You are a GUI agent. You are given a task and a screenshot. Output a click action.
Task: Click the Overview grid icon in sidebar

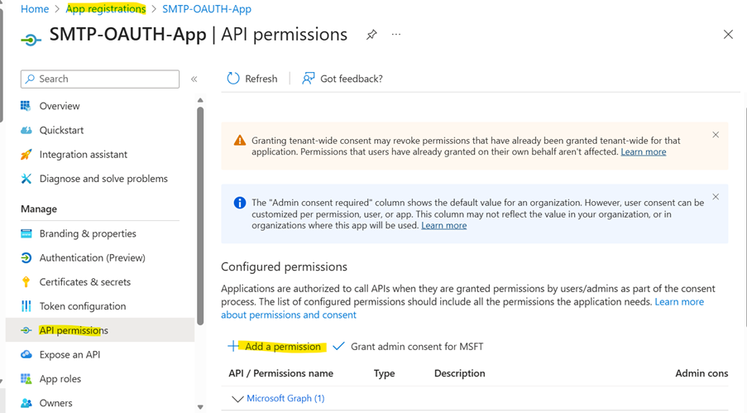[x=26, y=106]
